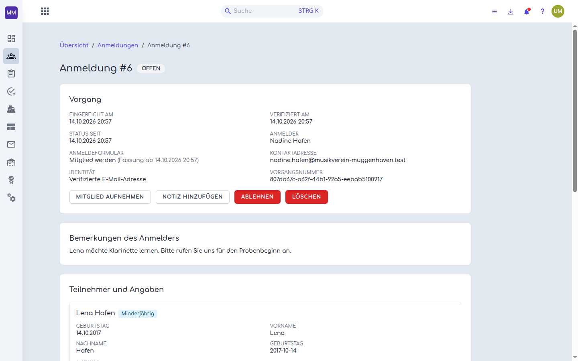Open the settings gears icon in sidebar

(11, 197)
